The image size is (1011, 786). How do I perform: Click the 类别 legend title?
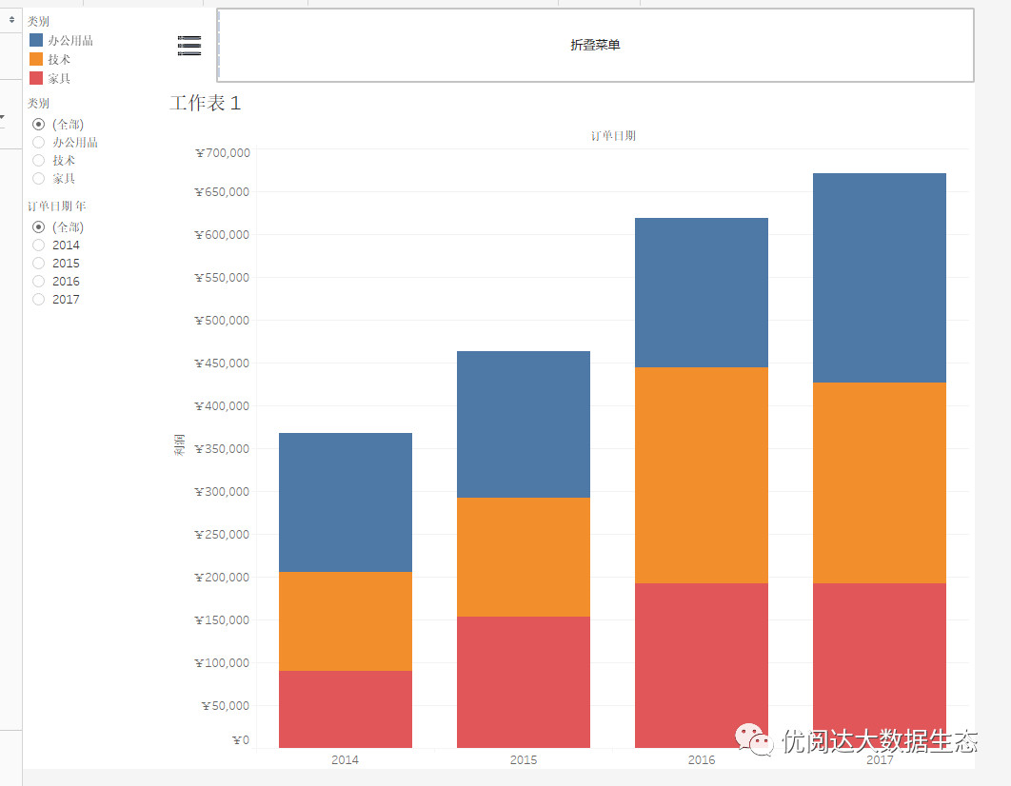38,21
